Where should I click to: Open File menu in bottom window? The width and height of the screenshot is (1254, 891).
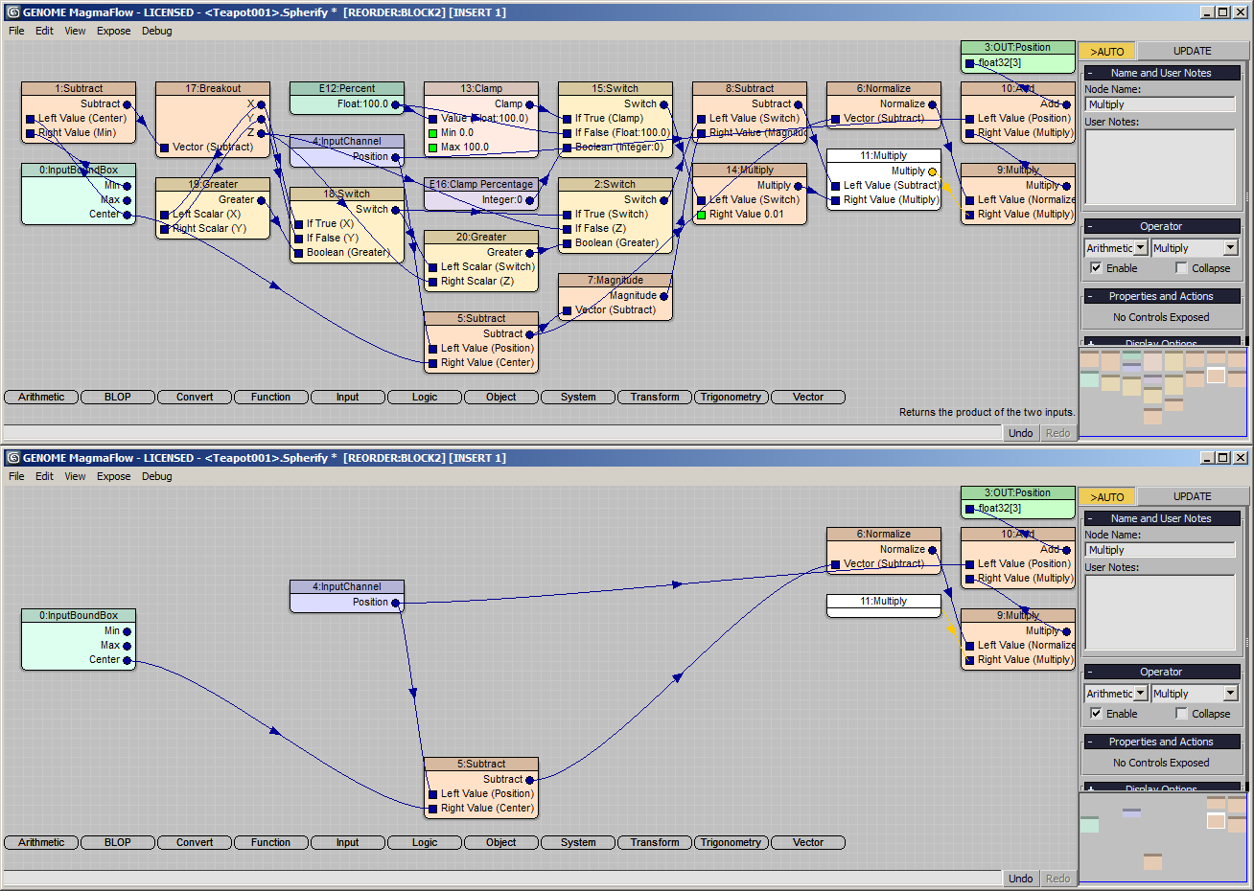click(16, 476)
